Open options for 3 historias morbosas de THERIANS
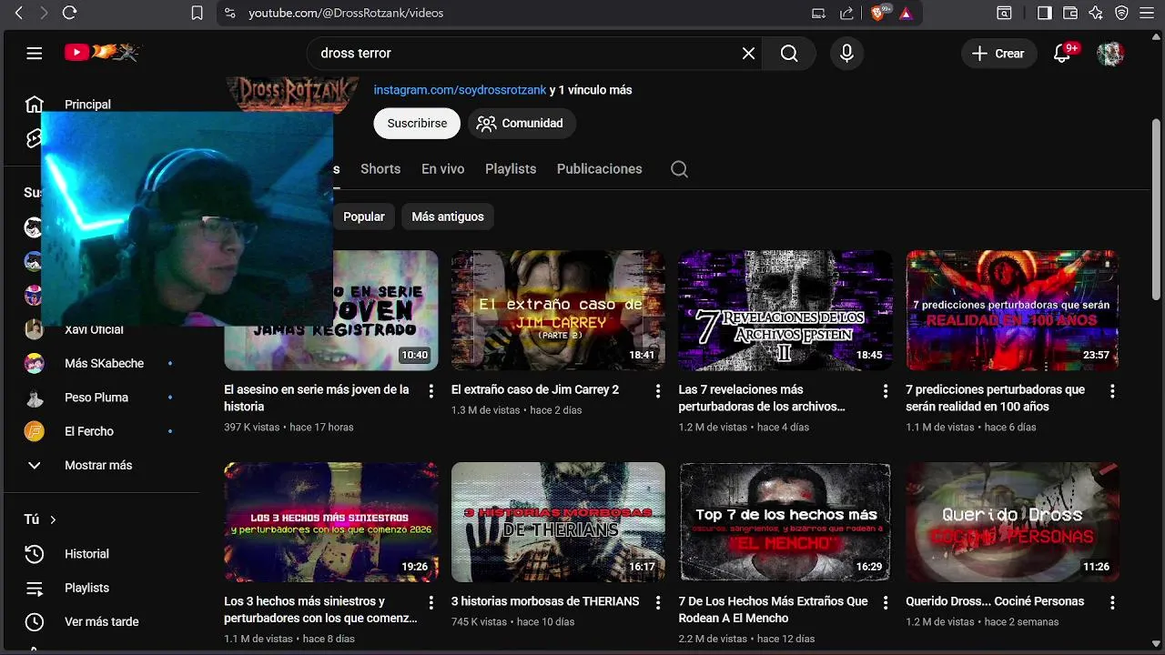Image resolution: width=1165 pixels, height=655 pixels. point(658,603)
